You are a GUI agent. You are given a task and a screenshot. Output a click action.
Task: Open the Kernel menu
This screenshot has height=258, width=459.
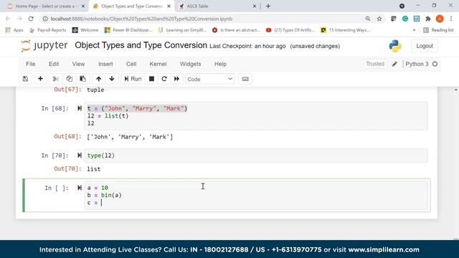(158, 64)
